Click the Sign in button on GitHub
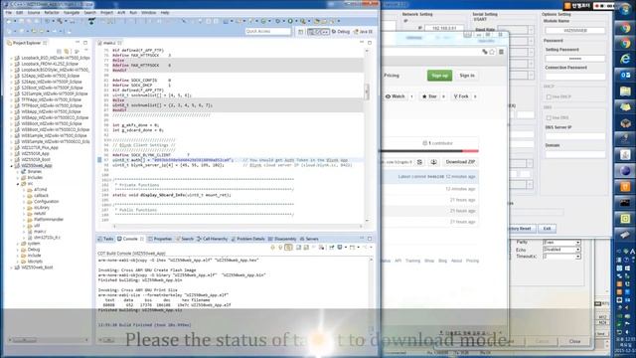Screen dimensions: 636x358 click(x=467, y=76)
